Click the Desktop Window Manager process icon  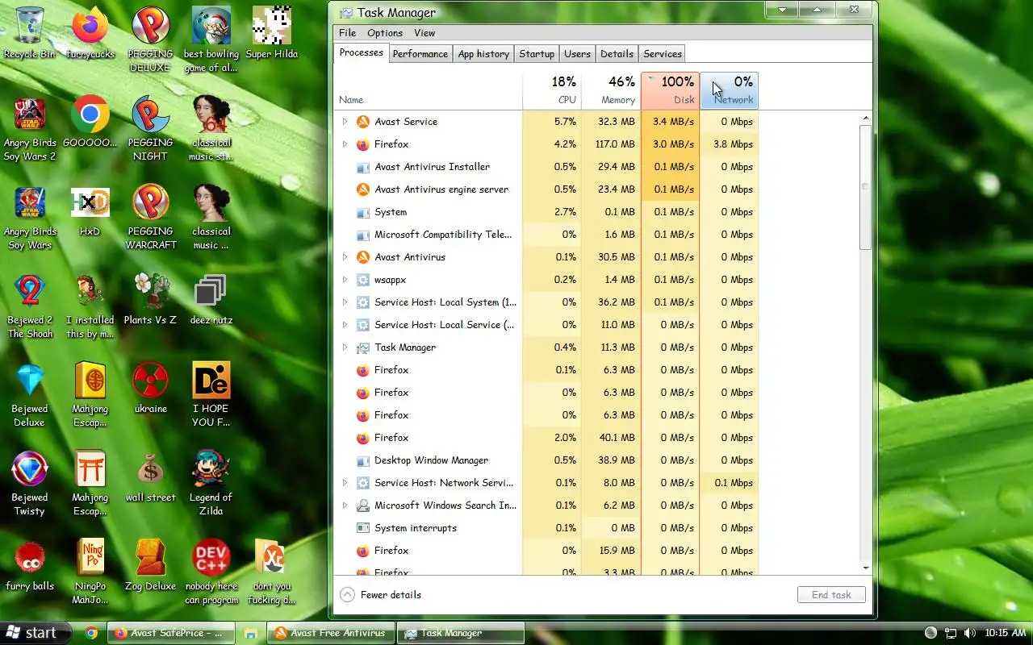point(363,460)
